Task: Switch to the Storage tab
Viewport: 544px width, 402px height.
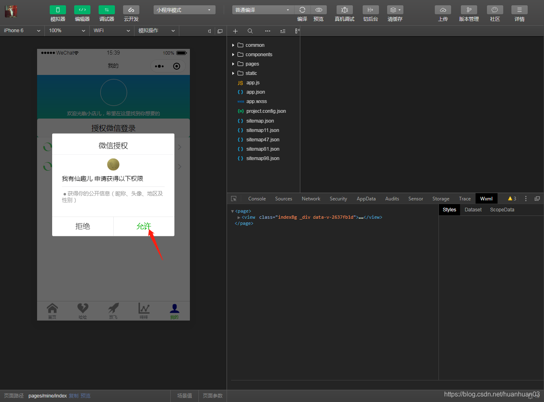Action: point(441,199)
